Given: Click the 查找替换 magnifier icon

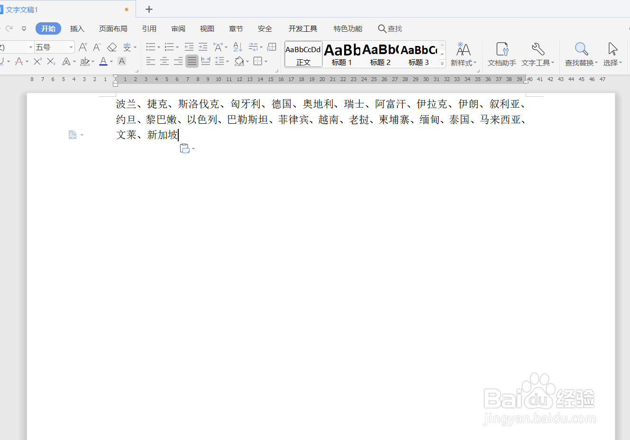Looking at the screenshot, I should 582,49.
